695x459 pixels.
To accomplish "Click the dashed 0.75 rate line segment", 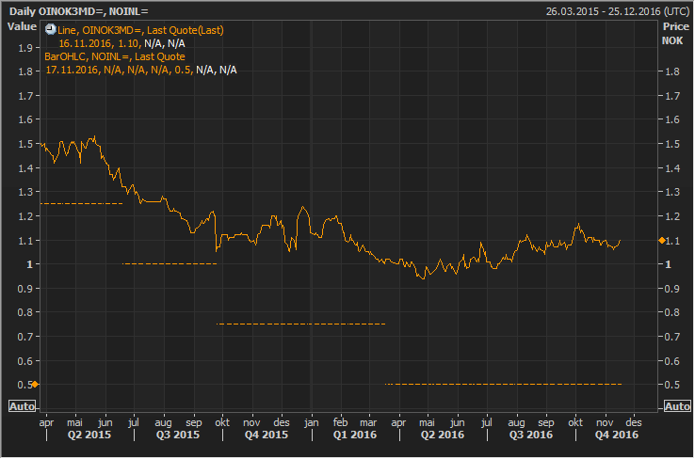I will point(301,324).
